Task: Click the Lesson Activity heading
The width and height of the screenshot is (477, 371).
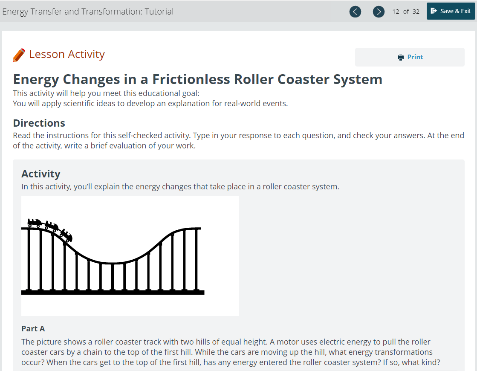Action: coord(66,54)
